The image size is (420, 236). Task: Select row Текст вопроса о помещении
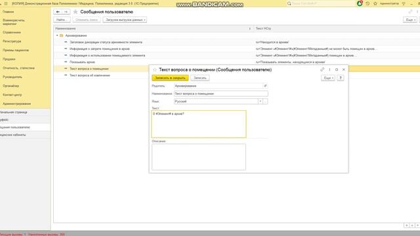point(101,69)
